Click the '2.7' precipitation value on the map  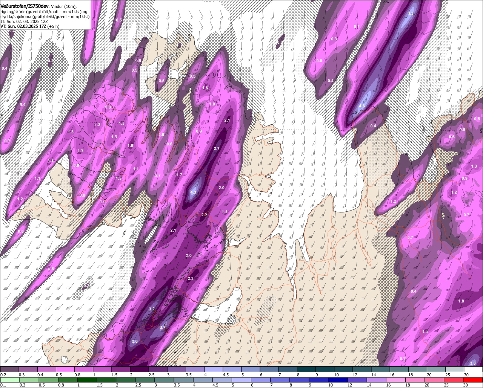(216, 149)
